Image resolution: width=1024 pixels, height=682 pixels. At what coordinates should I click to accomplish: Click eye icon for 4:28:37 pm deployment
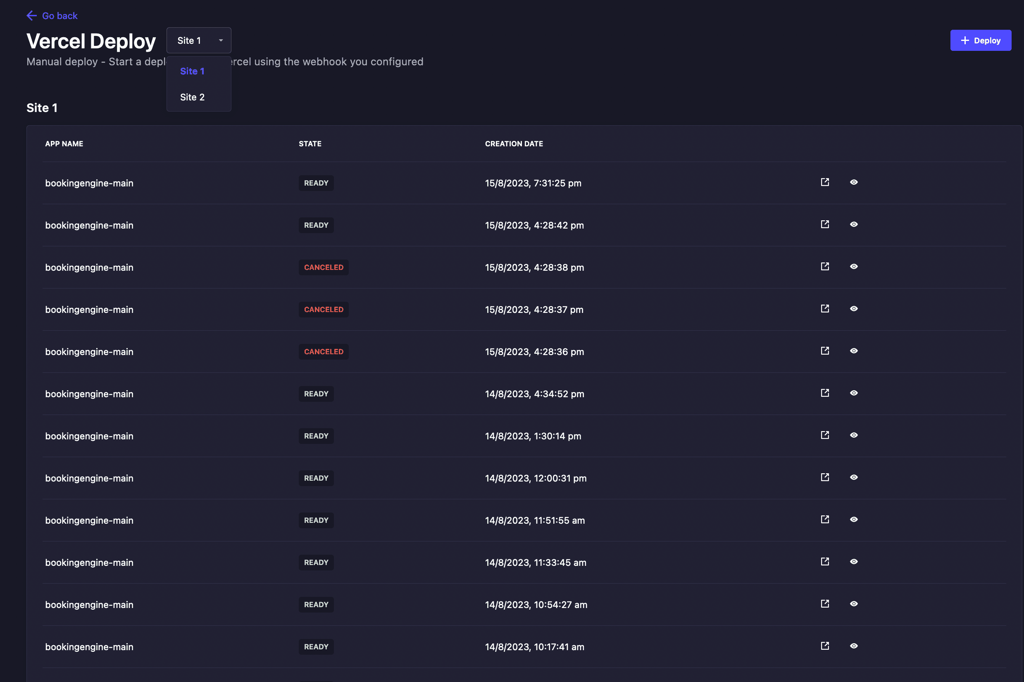point(854,309)
